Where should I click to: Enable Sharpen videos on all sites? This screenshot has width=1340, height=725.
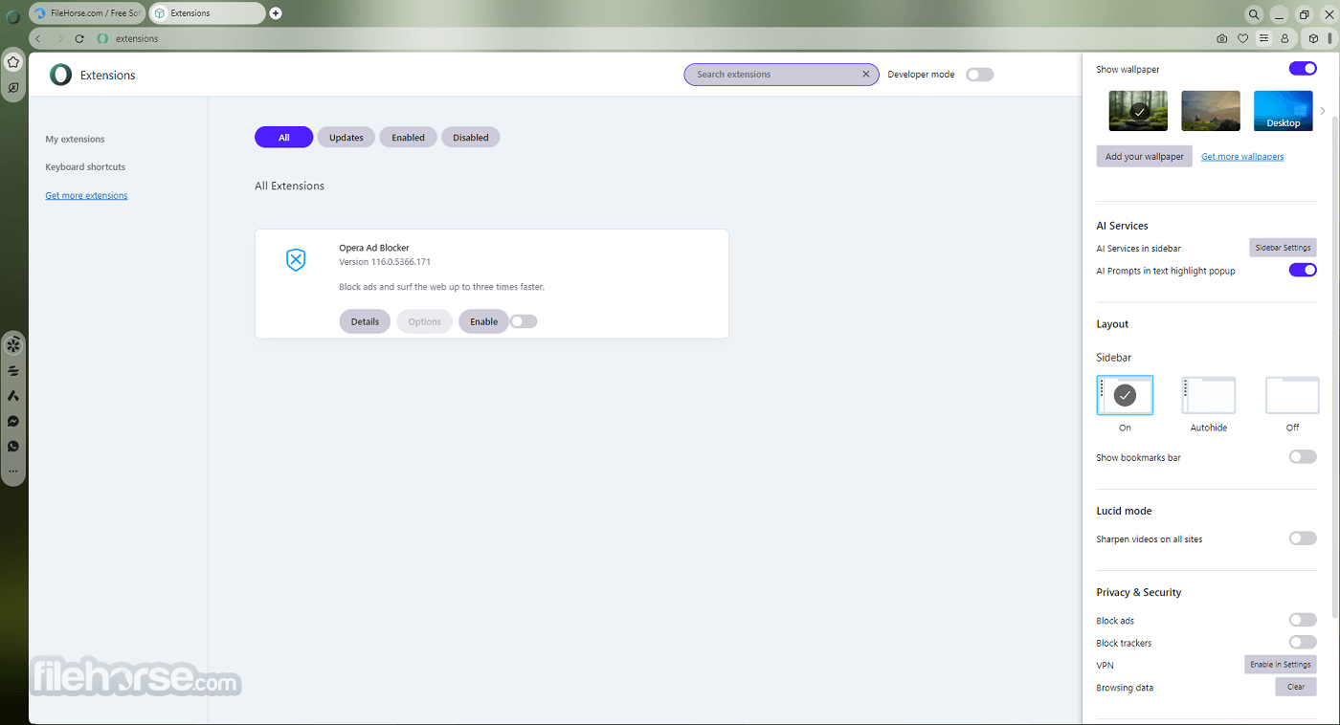pyautogui.click(x=1303, y=538)
